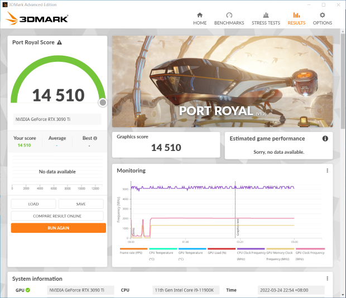Viewport: 346px width, 298px height.
Task: Click the vertical scrollbar thumb
Action: [x=343, y=81]
